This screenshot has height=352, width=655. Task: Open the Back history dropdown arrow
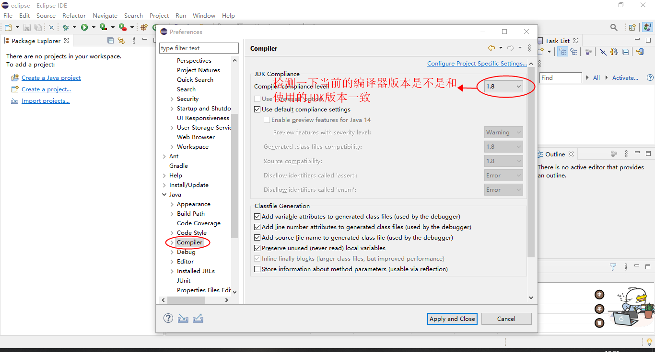[x=501, y=48]
